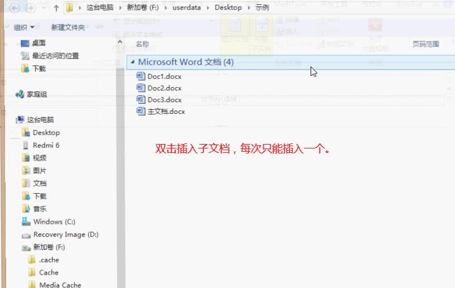Image resolution: width=455 pixels, height=288 pixels.
Task: Select 下载 folder listed below 文档
Action: tap(40, 196)
